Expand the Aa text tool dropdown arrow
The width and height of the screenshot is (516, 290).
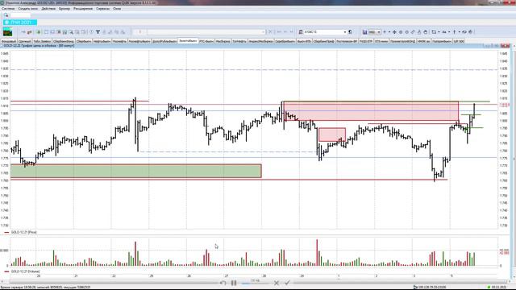(449, 32)
